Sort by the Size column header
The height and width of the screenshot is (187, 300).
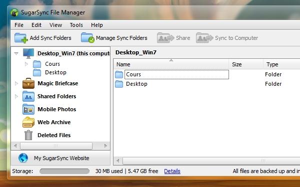click(x=246, y=64)
